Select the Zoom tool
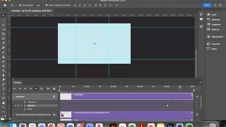 click(x=3, y=107)
